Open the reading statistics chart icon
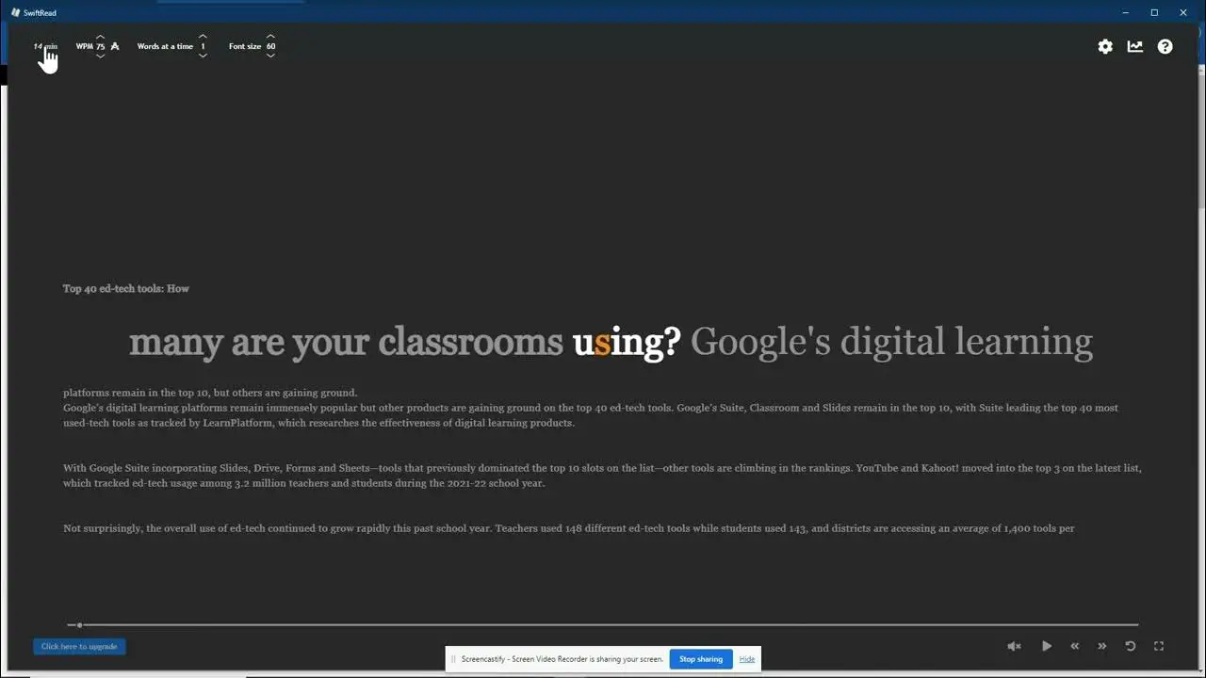 1135,46
